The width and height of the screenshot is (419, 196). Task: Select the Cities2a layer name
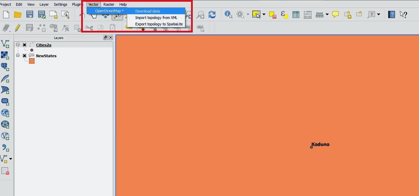click(x=44, y=45)
